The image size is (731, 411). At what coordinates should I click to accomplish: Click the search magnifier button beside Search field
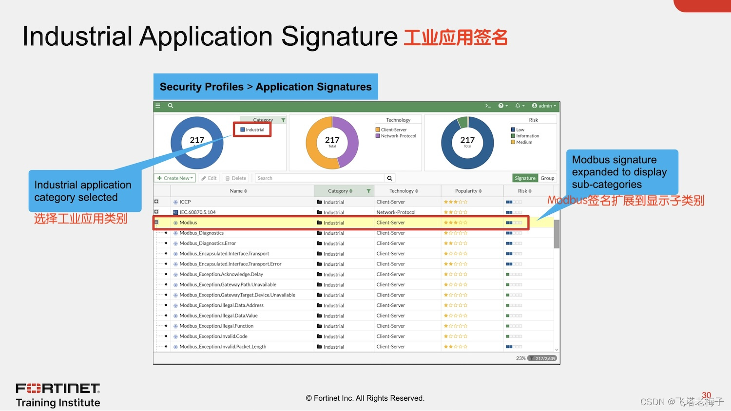(389, 178)
